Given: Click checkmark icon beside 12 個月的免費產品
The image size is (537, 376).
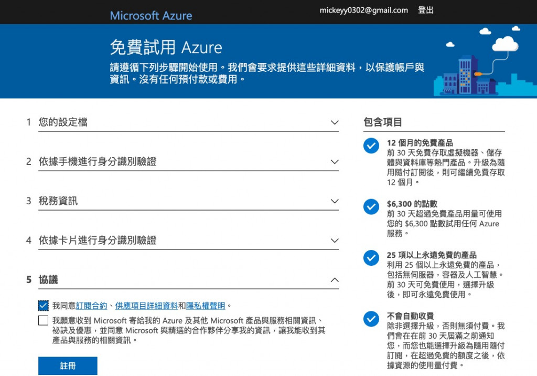Looking at the screenshot, I should pos(371,146).
